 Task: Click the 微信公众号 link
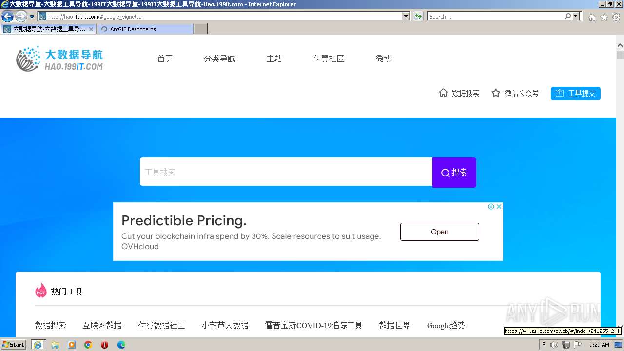[x=522, y=93]
